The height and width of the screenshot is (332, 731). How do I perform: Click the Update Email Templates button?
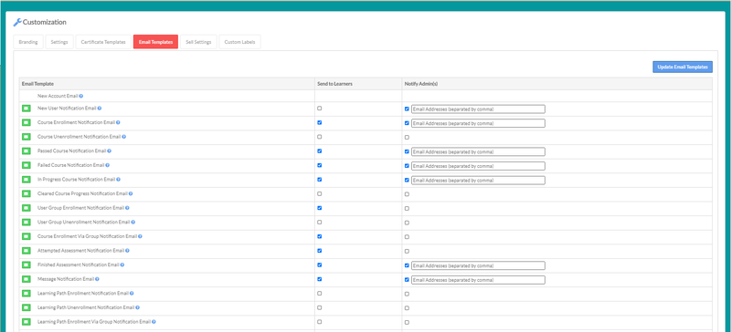click(683, 67)
